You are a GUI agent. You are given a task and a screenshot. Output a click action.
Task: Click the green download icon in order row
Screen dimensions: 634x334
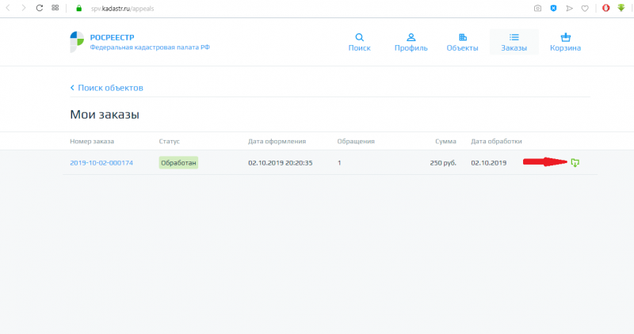pyautogui.click(x=575, y=162)
